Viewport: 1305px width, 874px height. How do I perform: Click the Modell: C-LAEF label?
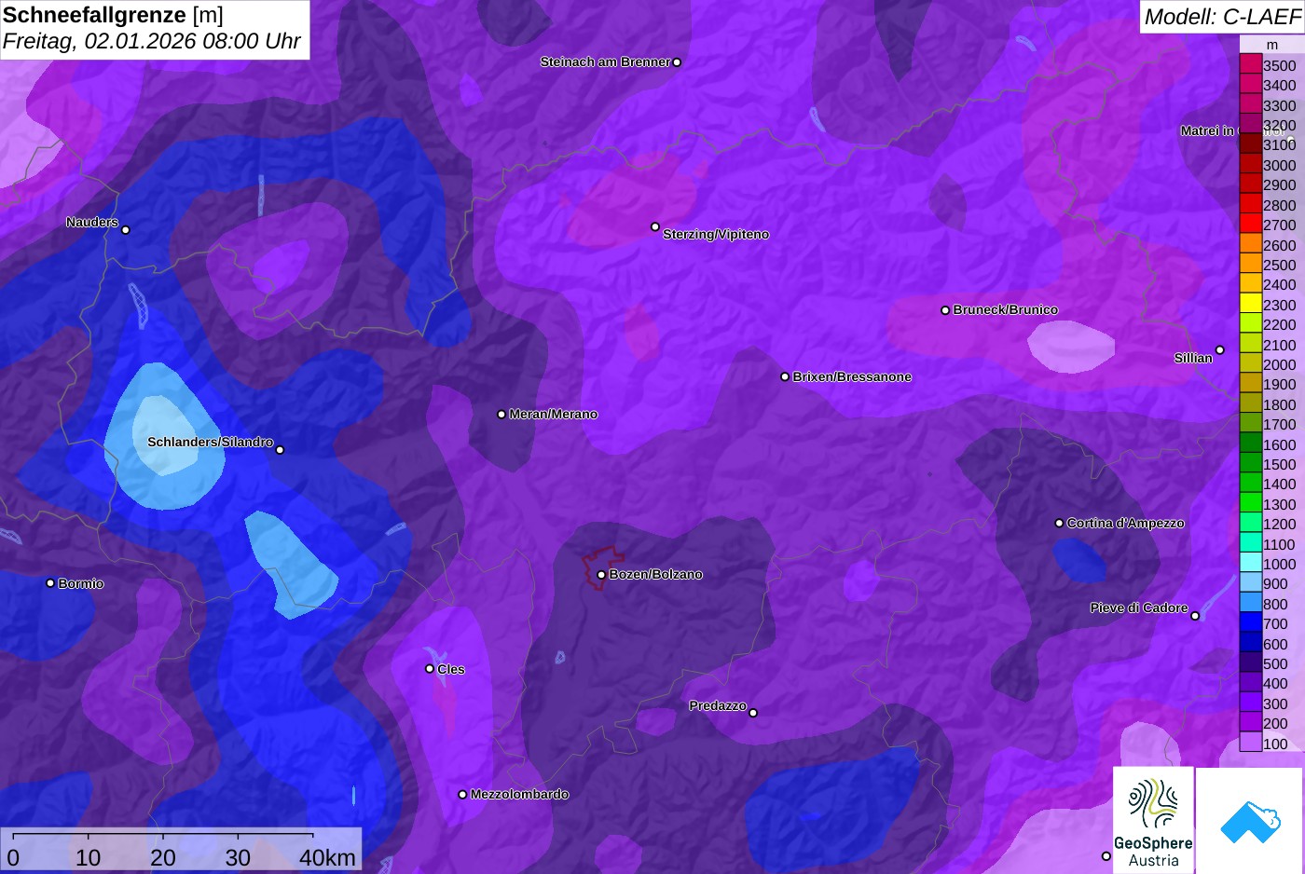[1222, 17]
